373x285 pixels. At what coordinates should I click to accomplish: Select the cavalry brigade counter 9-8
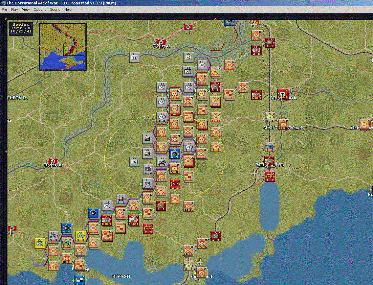click(270, 117)
